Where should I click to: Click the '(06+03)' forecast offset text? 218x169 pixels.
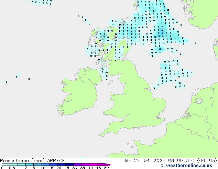207,161
